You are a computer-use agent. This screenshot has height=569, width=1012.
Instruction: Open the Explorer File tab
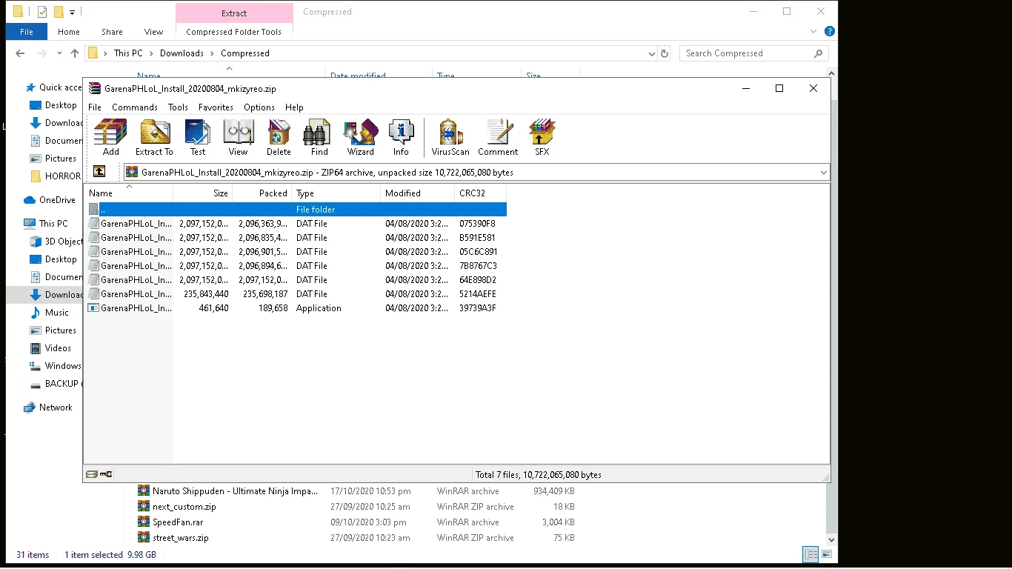click(x=27, y=32)
